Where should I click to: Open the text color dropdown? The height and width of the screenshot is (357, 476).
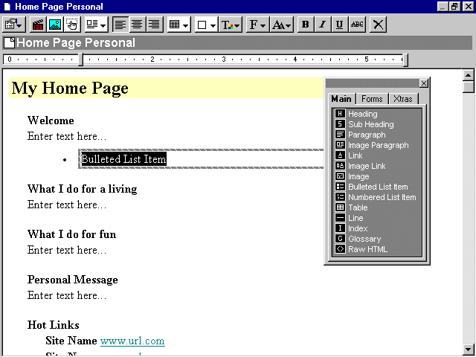(x=231, y=25)
